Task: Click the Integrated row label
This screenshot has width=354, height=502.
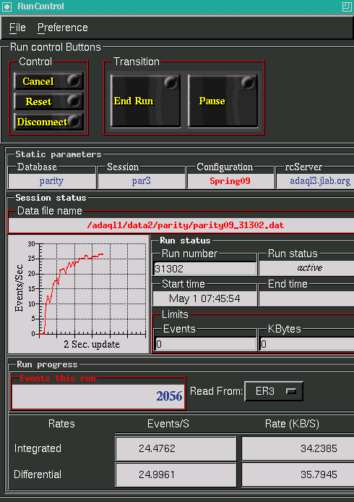Action: click(38, 448)
